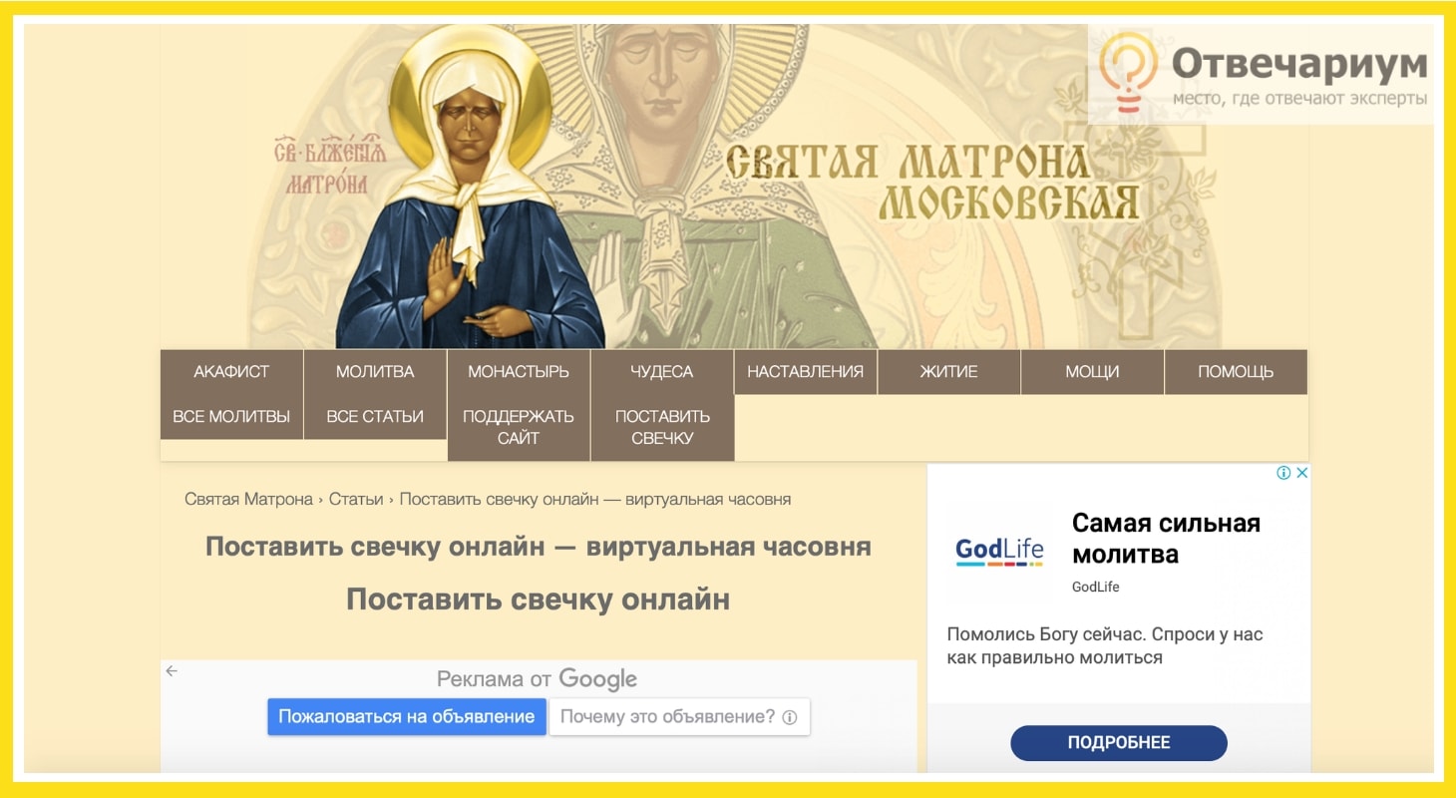This screenshot has width=1456, height=798.
Task: Click the Статьи breadcrumb link
Action: coord(356,499)
